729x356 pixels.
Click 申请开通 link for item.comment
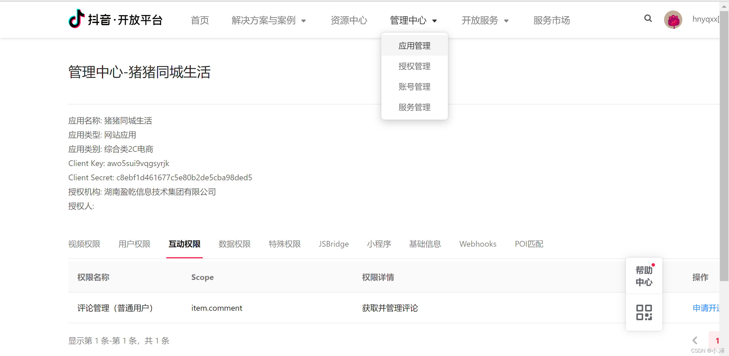click(706, 308)
